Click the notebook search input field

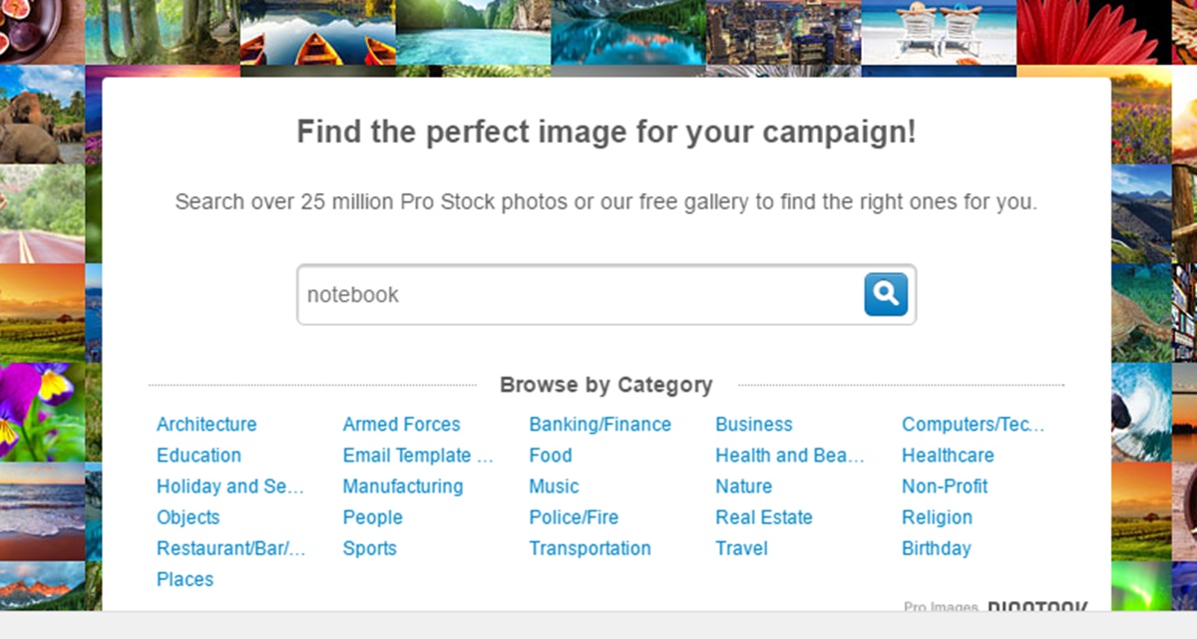click(579, 295)
